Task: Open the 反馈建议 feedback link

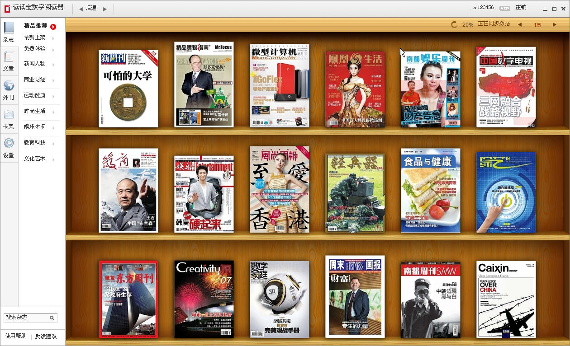Action: click(46, 337)
